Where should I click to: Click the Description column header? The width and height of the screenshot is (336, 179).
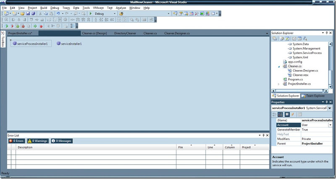pos(25,147)
